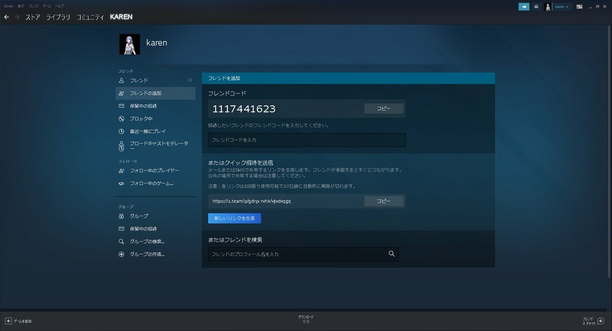Image resolution: width=612 pixels, height=331 pixels.
Task: Click the ブロードキャストモデレーター icon
Action: (121, 146)
